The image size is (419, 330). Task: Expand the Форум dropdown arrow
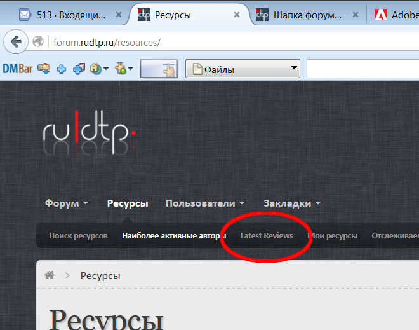[86, 203]
